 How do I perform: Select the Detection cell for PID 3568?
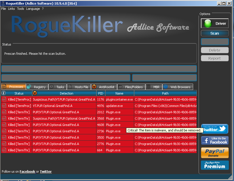coord(64,118)
